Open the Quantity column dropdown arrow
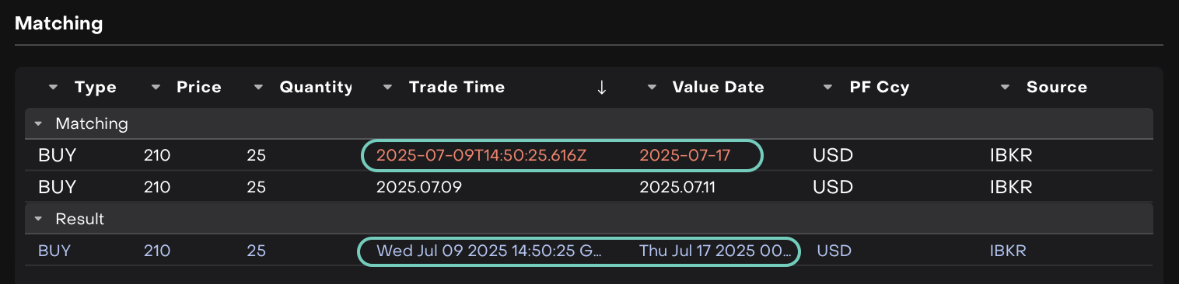 pos(258,88)
